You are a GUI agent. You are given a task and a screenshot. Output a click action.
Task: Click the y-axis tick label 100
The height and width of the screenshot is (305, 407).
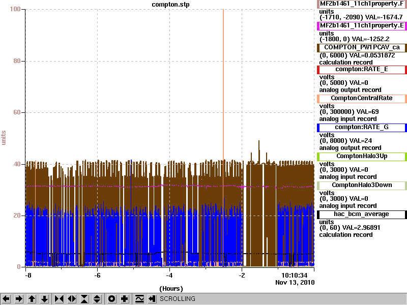click(x=15, y=9)
